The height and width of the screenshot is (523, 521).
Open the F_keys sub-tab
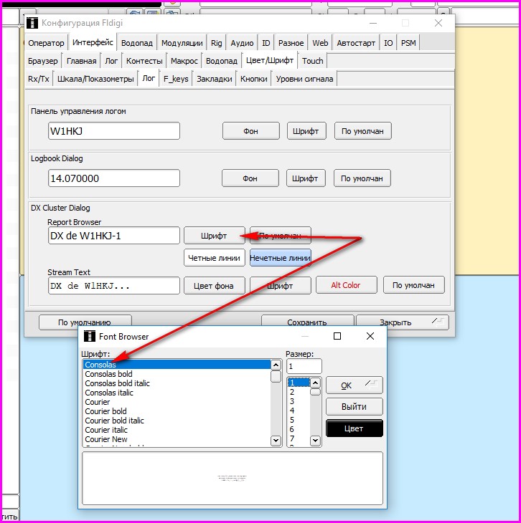tap(176, 79)
